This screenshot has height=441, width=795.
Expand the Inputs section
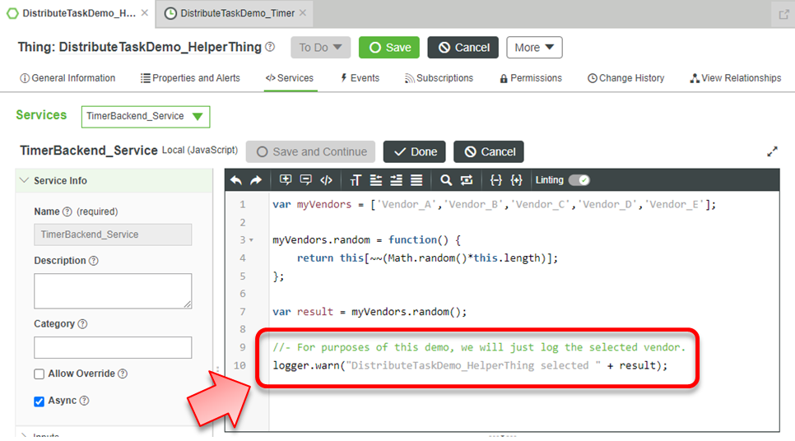pyautogui.click(x=24, y=435)
